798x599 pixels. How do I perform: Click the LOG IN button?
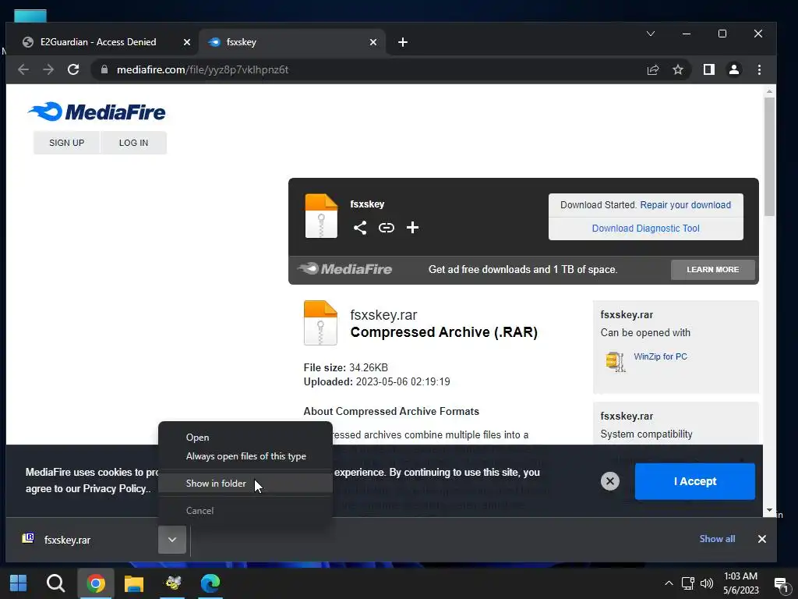133,143
